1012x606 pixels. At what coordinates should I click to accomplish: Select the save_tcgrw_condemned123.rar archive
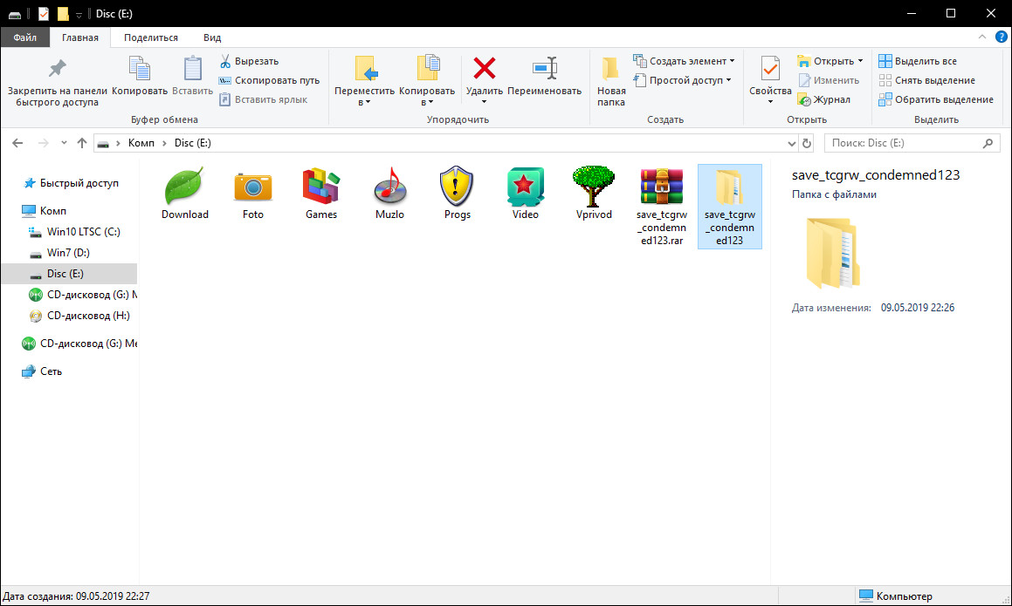pos(661,206)
